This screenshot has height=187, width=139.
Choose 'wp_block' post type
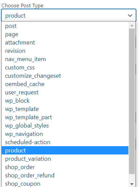click(x=65, y=101)
